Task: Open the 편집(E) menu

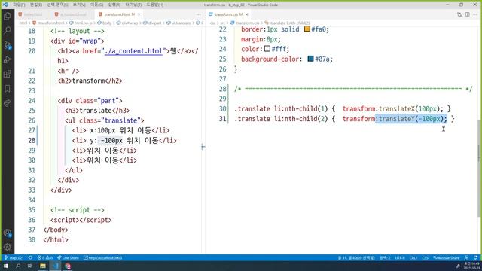Action: click(36, 5)
